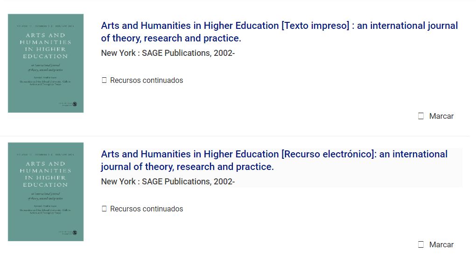
Task: Click the SAGE Publications line of the electronic record
Action: coord(168,182)
